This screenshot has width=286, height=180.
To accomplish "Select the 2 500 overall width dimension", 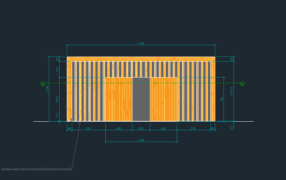I will pos(141,43).
